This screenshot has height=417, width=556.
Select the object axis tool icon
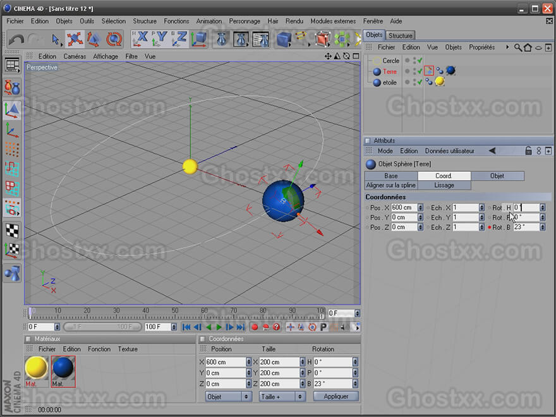pos(12,130)
